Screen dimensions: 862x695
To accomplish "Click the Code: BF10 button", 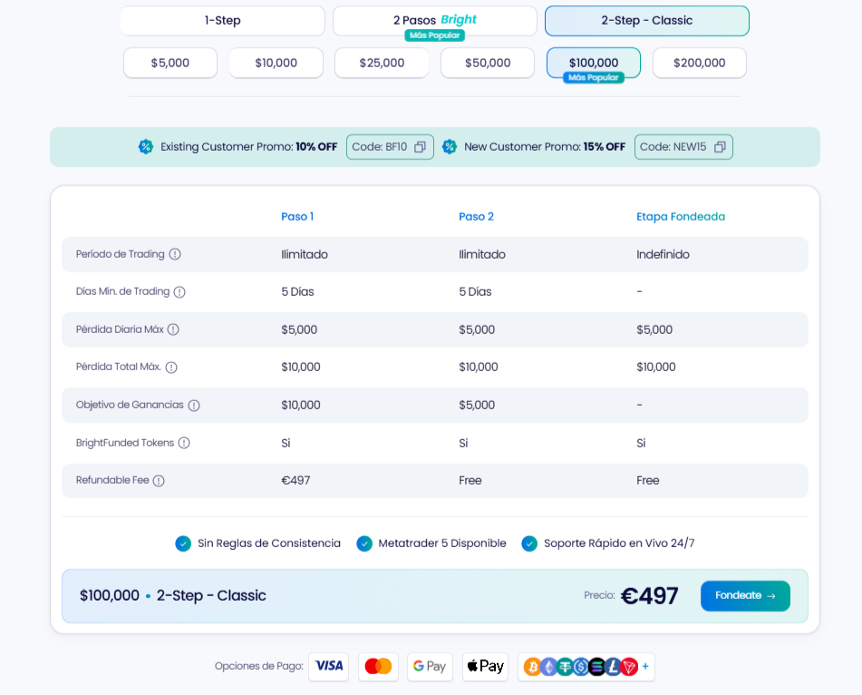I will [x=390, y=147].
